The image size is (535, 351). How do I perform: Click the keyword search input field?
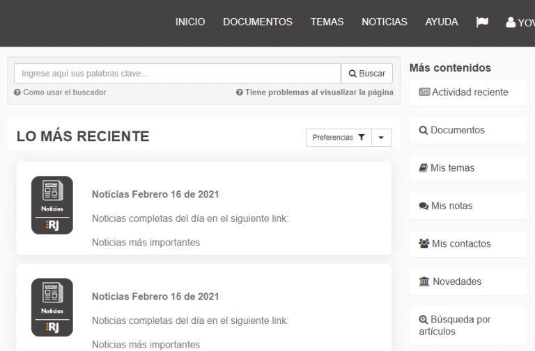tap(177, 74)
